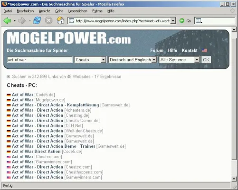The width and height of the screenshot is (238, 190).
Task: Open the Hilfe menu
Action: point(111,11)
